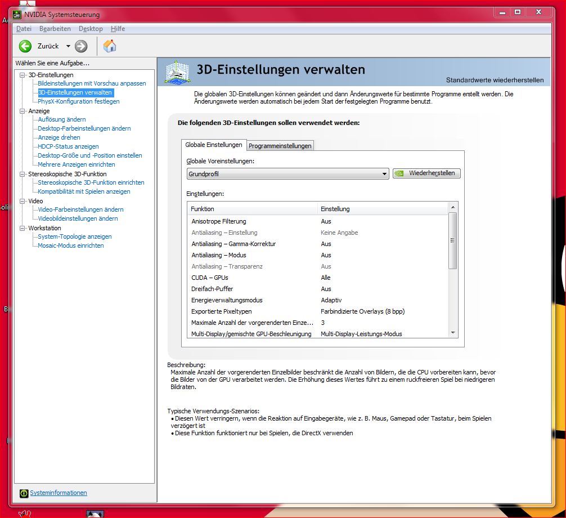Viewport: 566px width, 518px height.
Task: Select the Antialiasing – Gamma-Korrektur row
Action: coord(318,244)
